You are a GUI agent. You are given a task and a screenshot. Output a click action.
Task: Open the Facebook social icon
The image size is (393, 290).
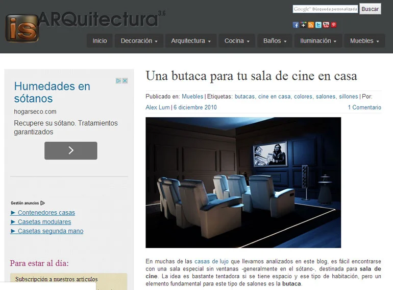pos(296,25)
